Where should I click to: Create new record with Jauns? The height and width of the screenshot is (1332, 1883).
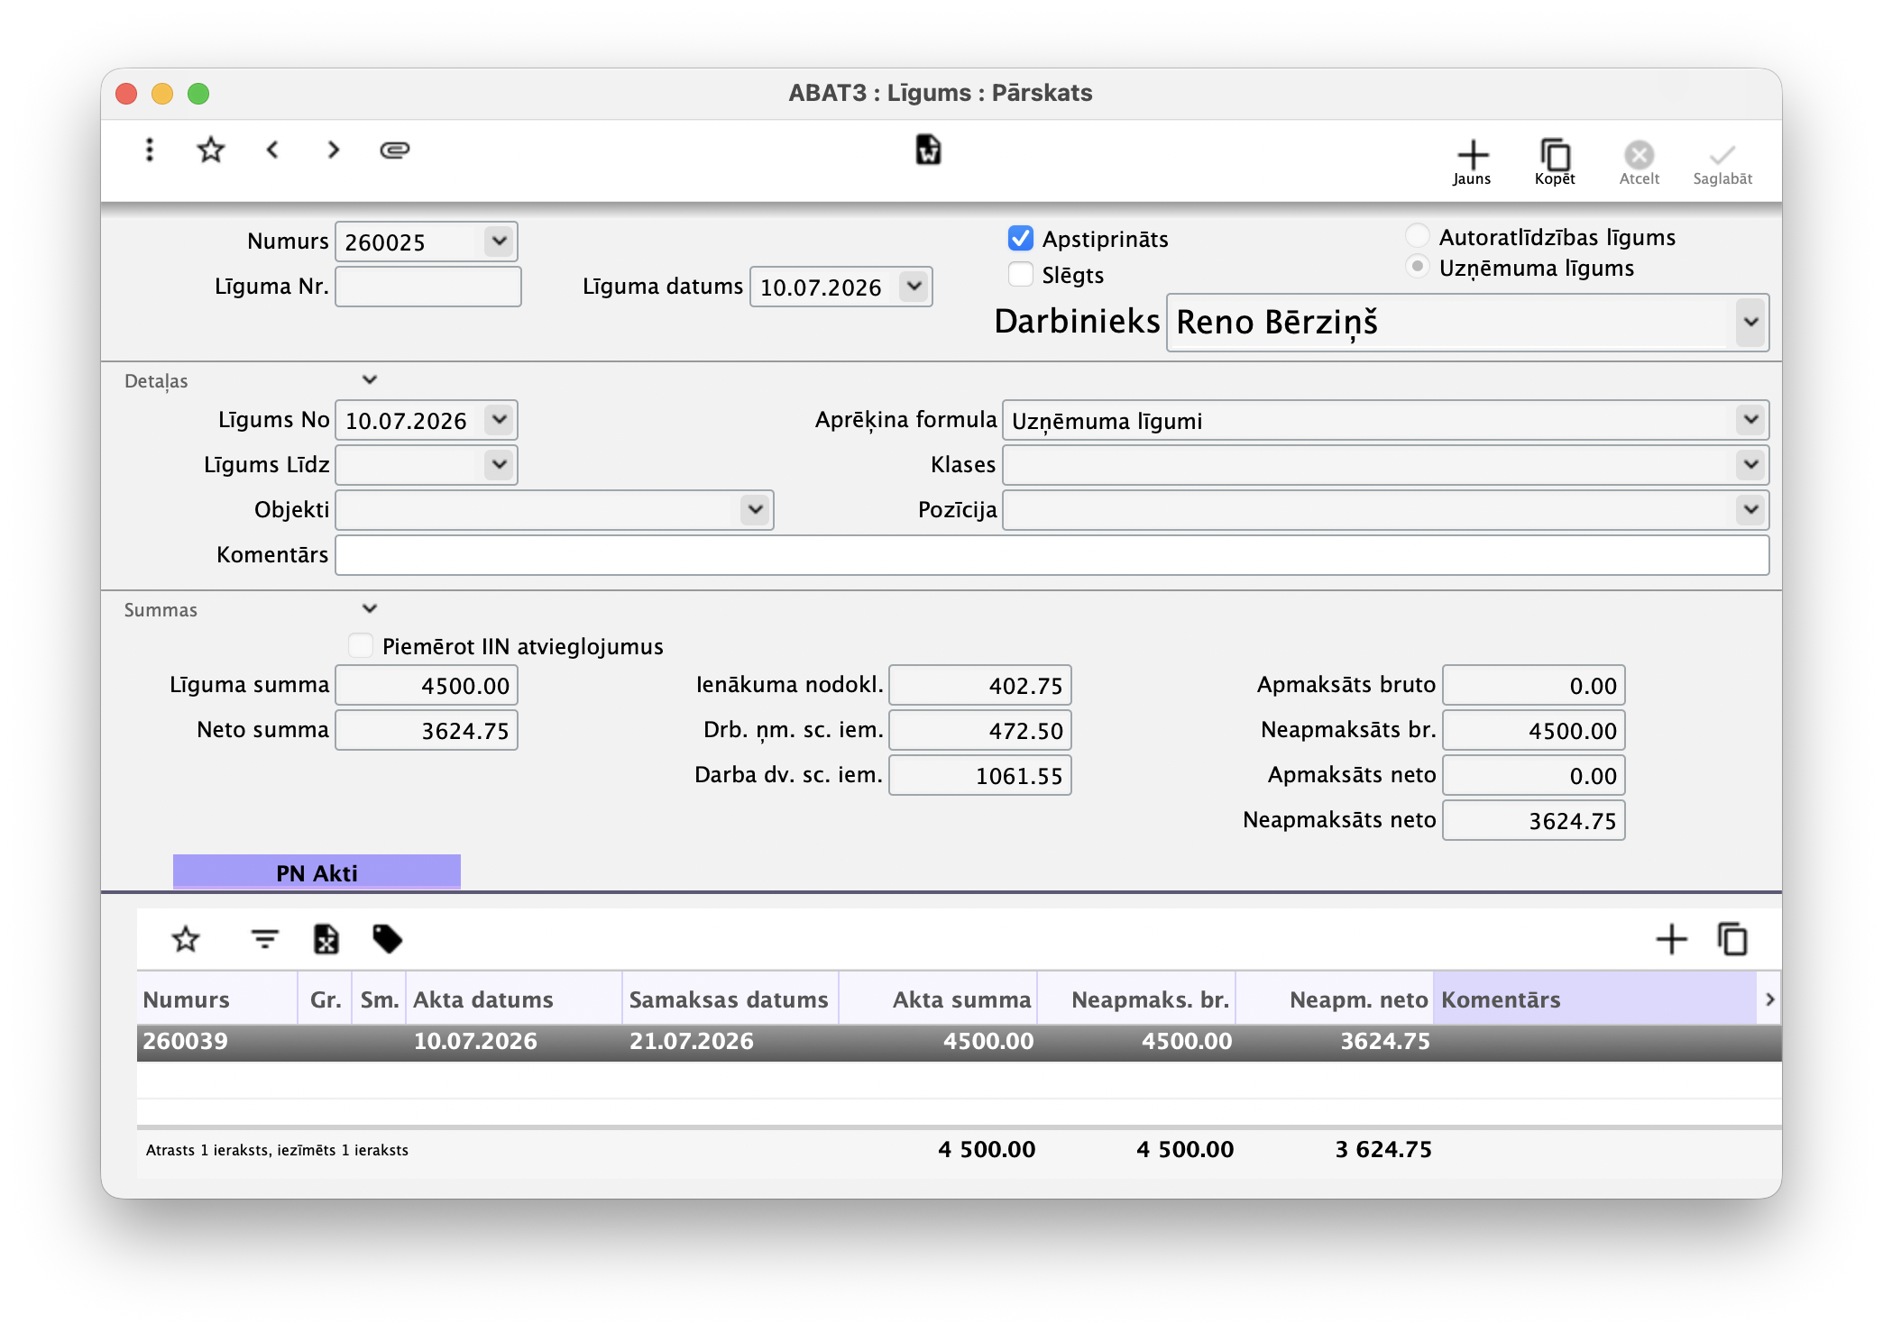click(x=1472, y=162)
